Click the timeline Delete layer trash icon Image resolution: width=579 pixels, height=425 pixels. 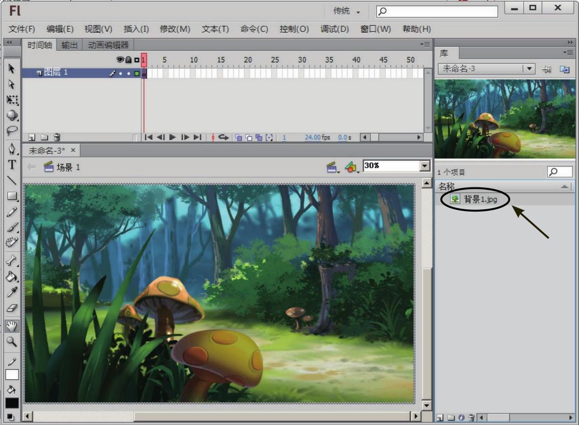(57, 138)
